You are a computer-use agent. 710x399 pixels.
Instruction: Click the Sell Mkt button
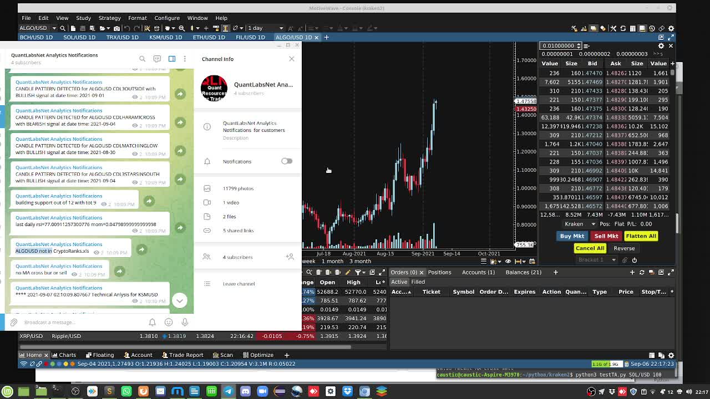click(x=606, y=236)
